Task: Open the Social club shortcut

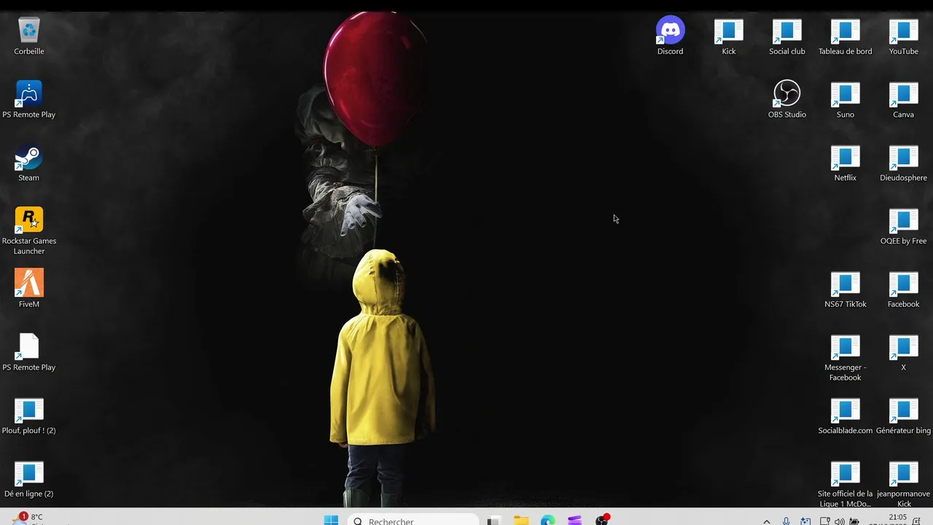Action: tap(787, 36)
